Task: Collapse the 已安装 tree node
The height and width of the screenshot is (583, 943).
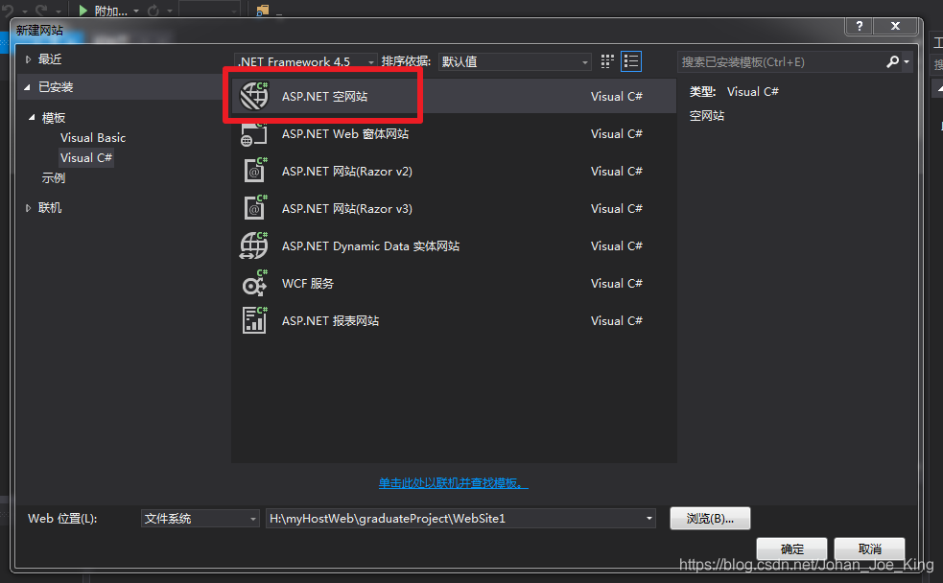Action: [x=28, y=87]
